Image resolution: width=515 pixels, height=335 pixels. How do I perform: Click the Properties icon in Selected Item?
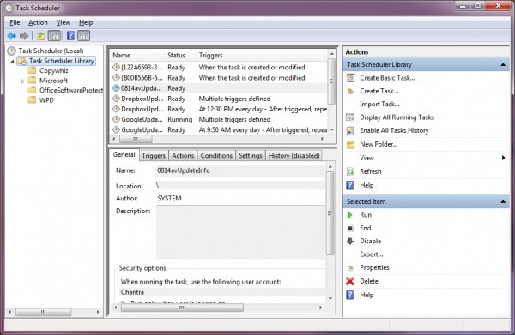point(350,268)
